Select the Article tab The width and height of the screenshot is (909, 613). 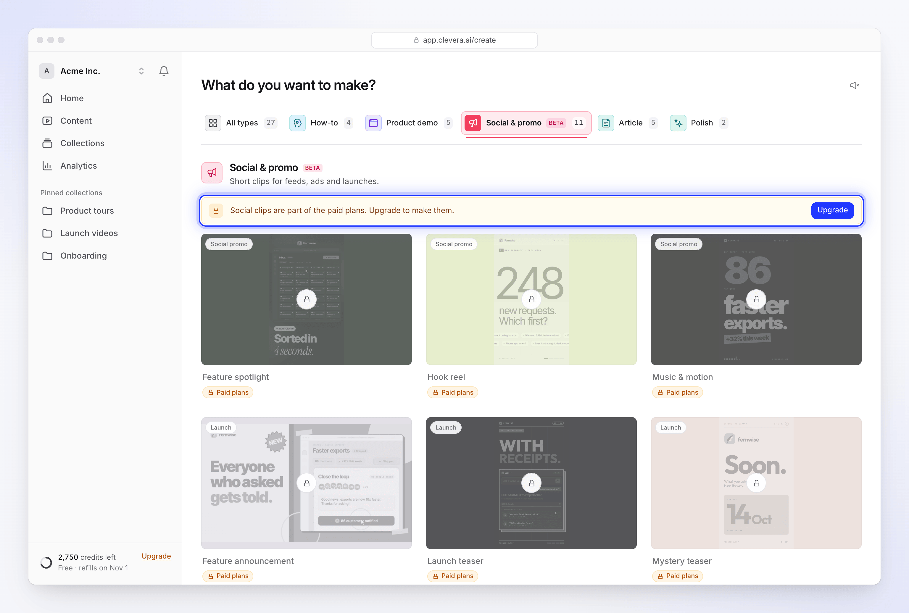628,123
